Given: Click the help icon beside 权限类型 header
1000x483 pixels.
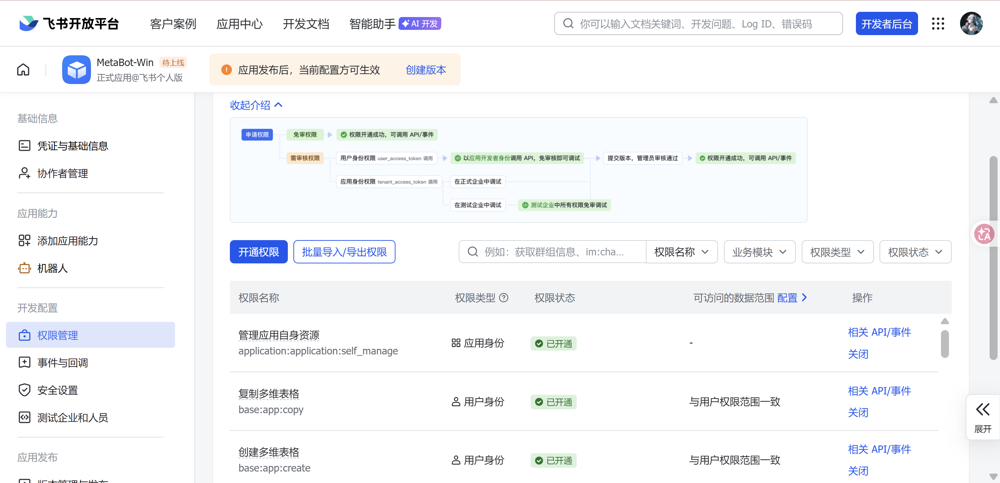Looking at the screenshot, I should [x=504, y=298].
